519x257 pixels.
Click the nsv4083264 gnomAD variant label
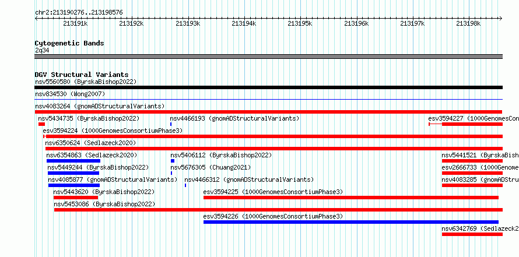100,106
